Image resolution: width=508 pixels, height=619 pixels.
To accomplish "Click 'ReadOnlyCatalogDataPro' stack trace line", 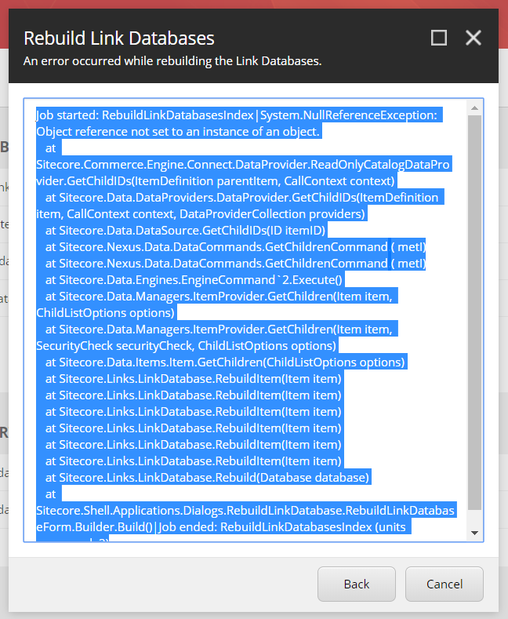I will tap(243, 164).
